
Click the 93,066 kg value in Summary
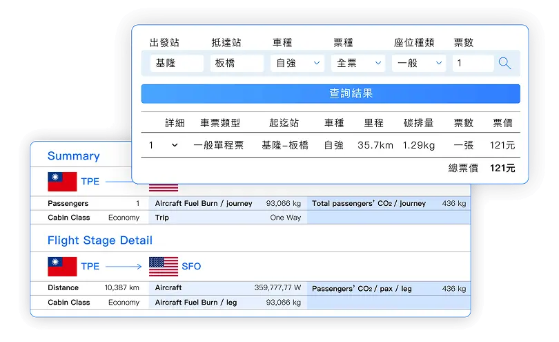[284, 204]
